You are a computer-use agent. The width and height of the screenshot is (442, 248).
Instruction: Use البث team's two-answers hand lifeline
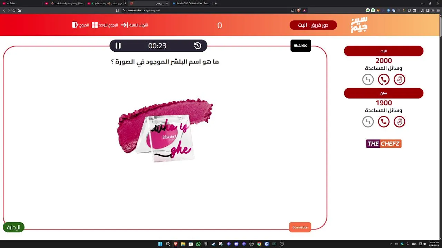pyautogui.click(x=399, y=80)
